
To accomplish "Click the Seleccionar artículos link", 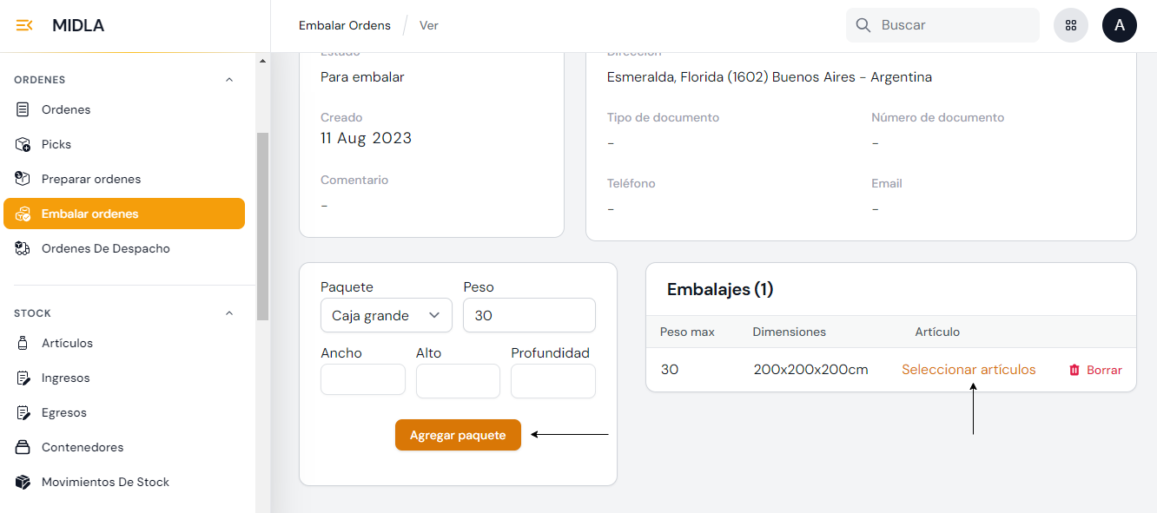I will [x=969, y=370].
